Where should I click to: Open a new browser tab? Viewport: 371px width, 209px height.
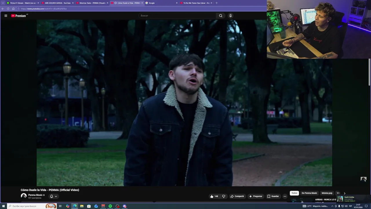(x=217, y=3)
